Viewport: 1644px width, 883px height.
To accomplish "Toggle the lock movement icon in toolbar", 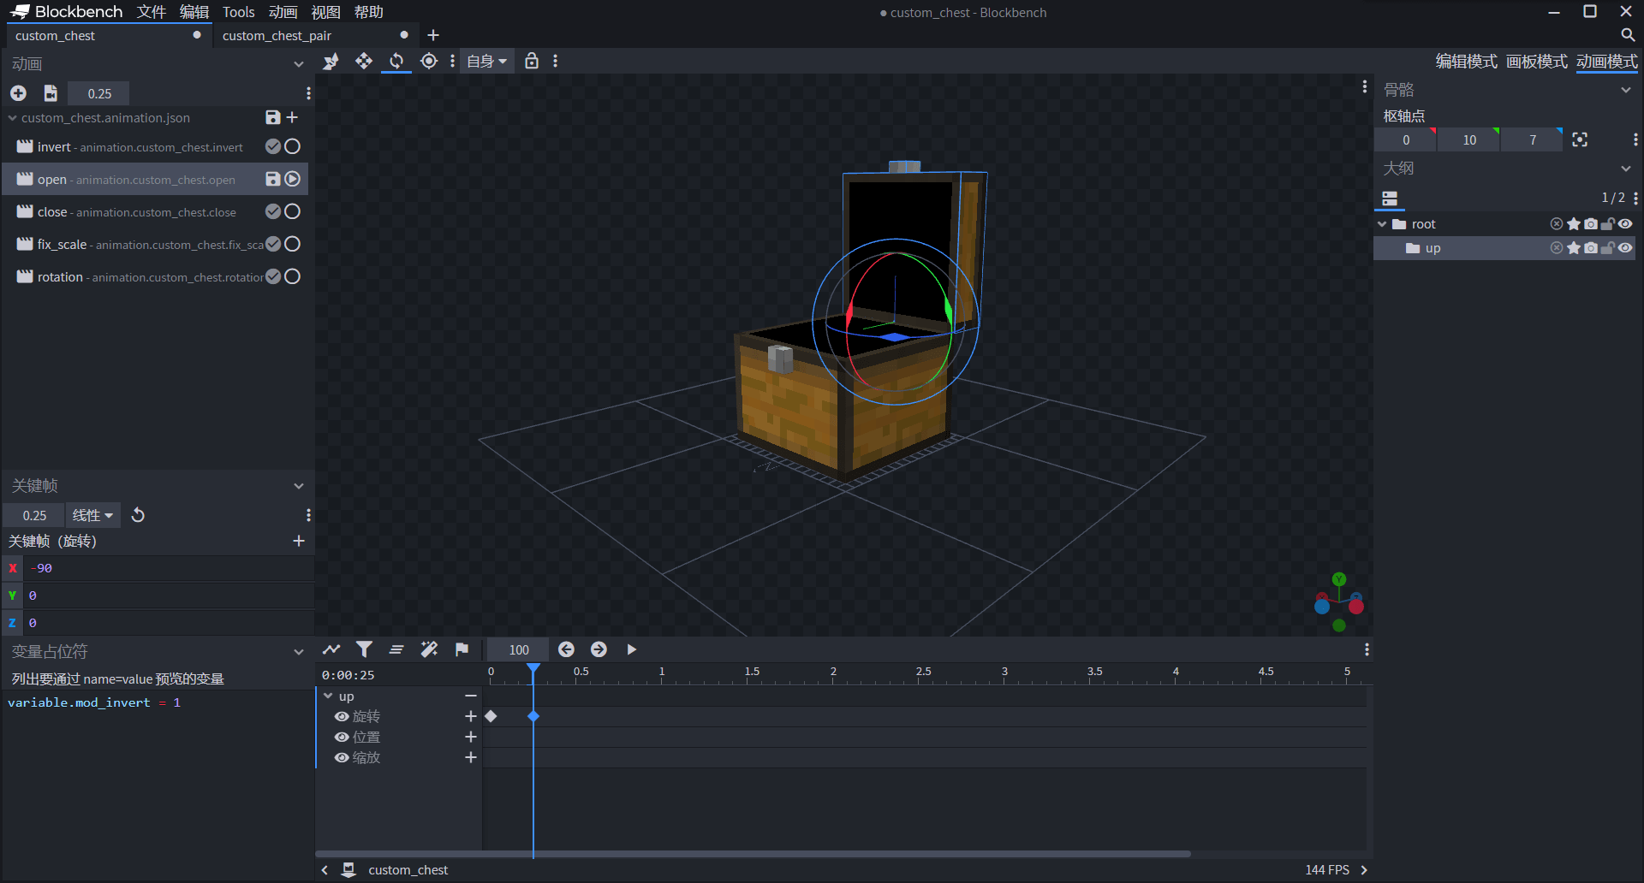I will pyautogui.click(x=532, y=61).
